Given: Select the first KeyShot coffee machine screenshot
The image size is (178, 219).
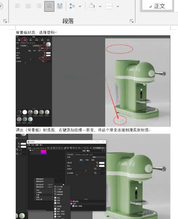Looking at the screenshot, I should click(x=93, y=81).
